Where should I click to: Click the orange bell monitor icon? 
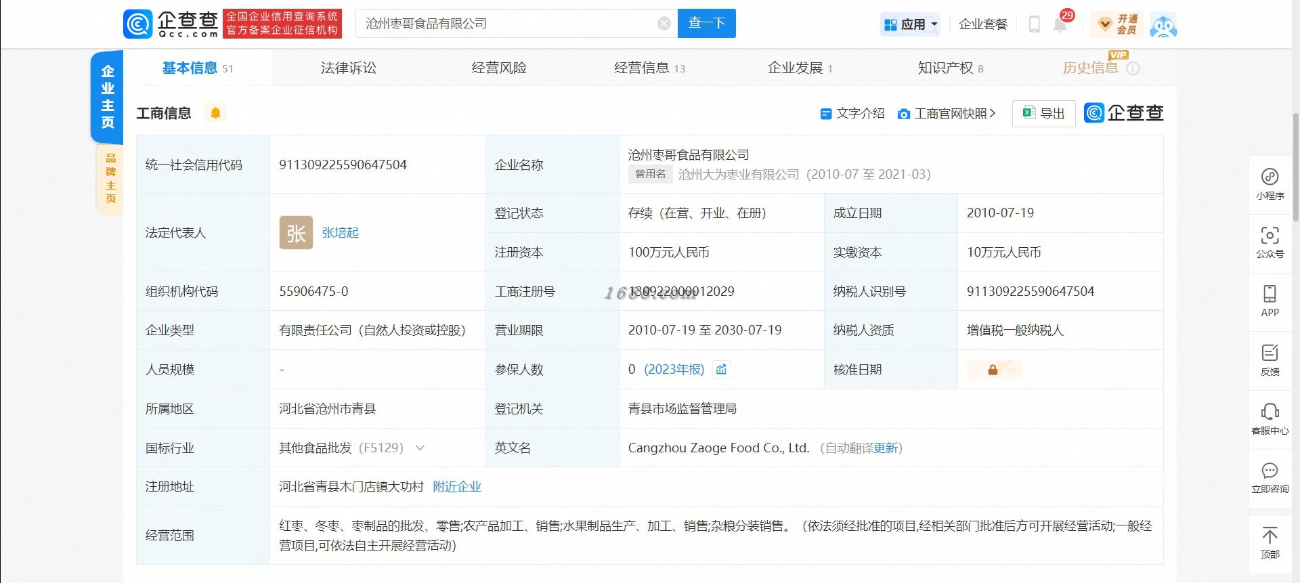click(215, 113)
